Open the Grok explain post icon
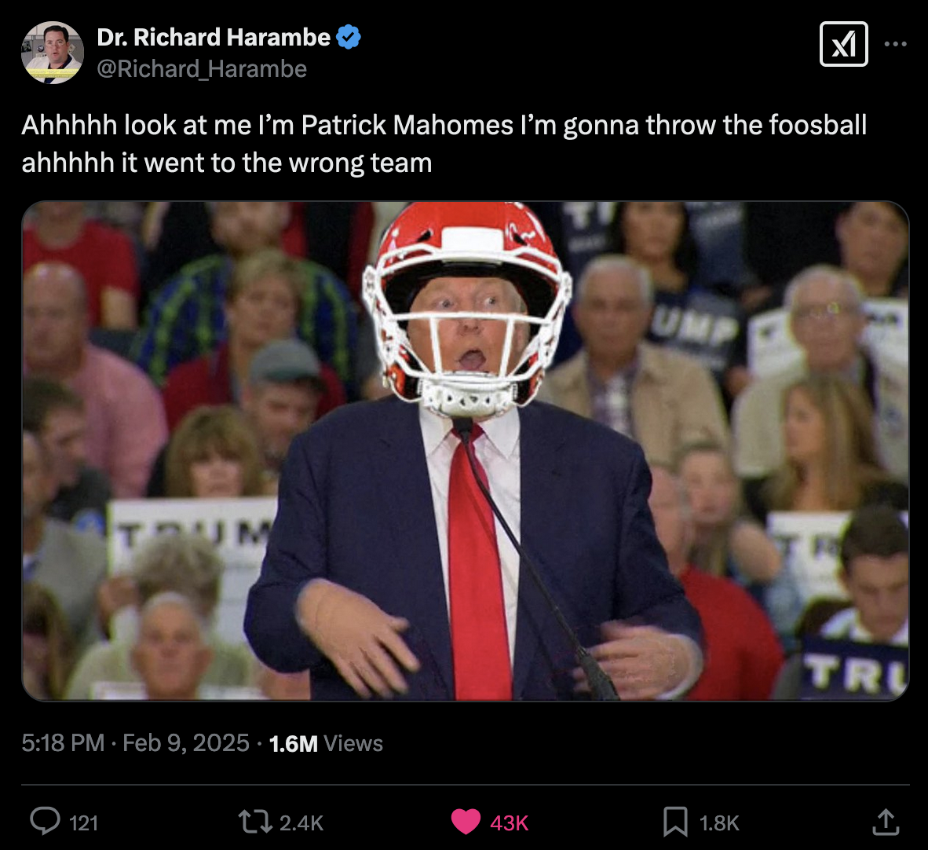The height and width of the screenshot is (850, 928). (x=843, y=44)
